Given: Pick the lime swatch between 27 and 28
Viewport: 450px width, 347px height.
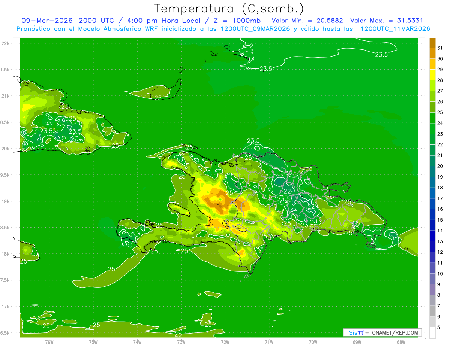Looking at the screenshot, I should click(x=432, y=86).
